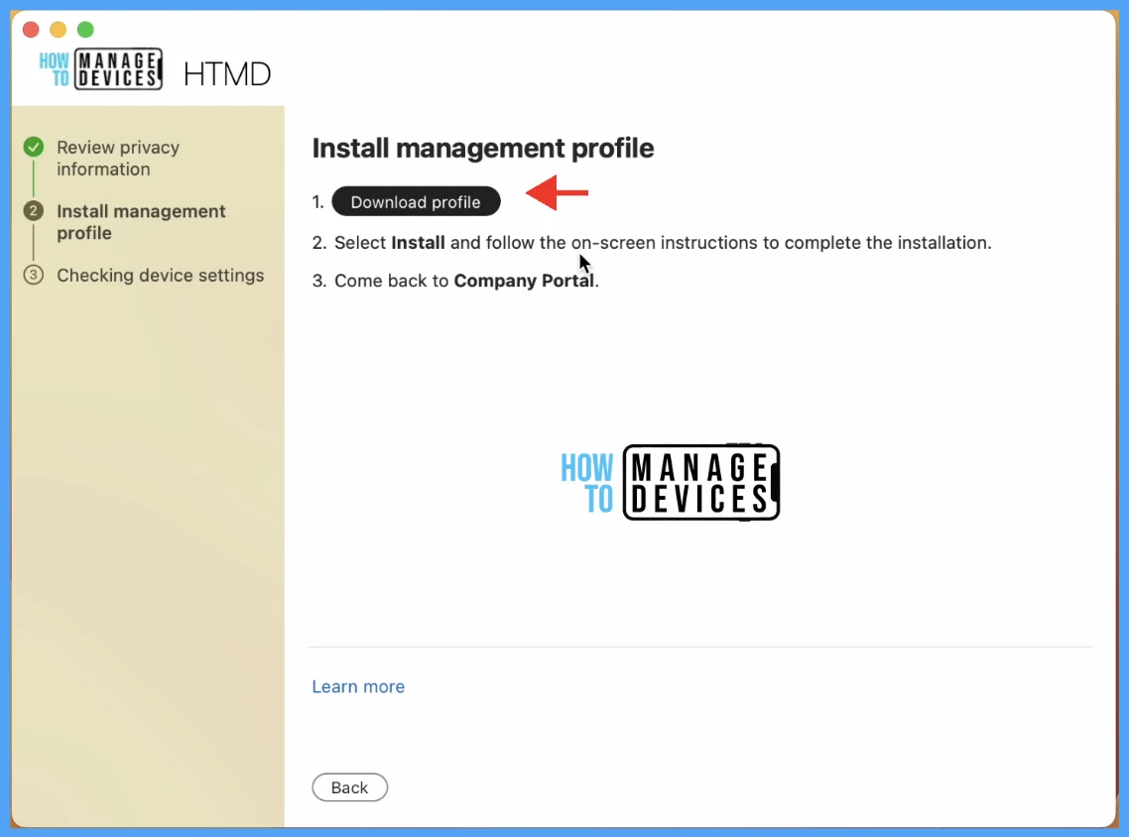The image size is (1129, 837).
Task: Click the Download profile button
Action: coord(416,201)
